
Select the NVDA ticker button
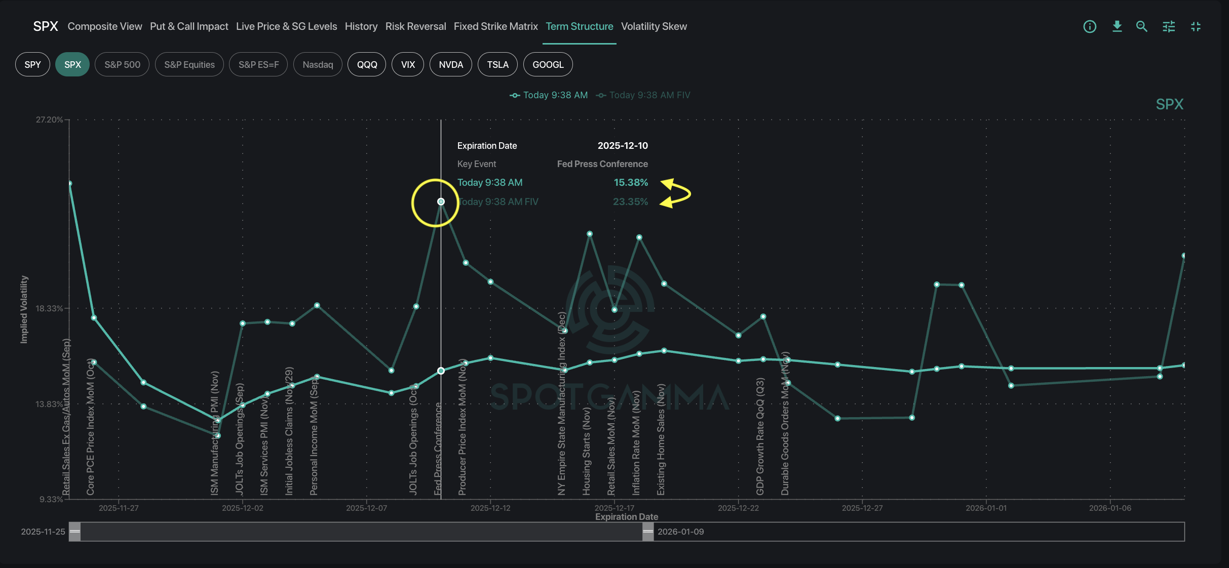[x=450, y=64]
